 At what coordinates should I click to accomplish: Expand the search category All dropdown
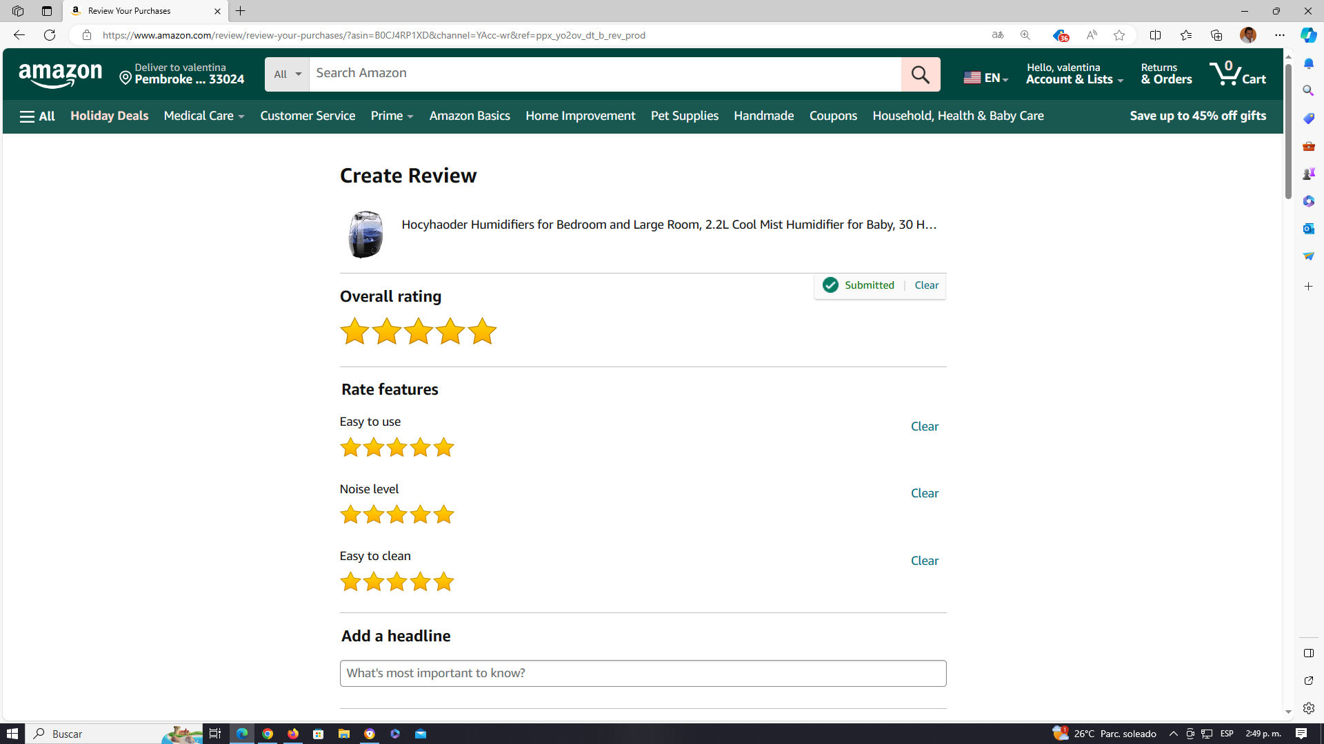(287, 74)
